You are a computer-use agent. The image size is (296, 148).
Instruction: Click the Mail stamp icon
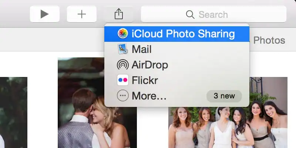point(123,49)
